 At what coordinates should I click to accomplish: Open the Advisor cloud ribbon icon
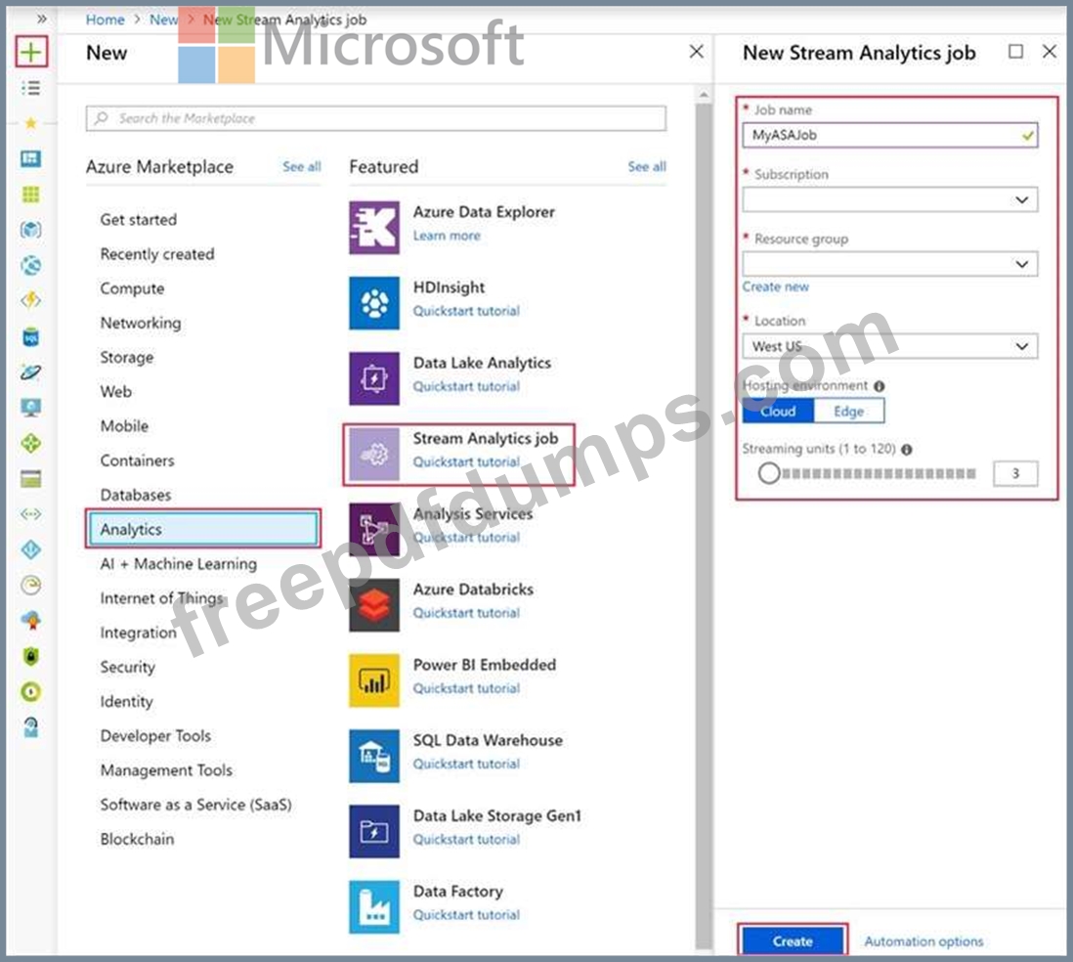point(31,621)
